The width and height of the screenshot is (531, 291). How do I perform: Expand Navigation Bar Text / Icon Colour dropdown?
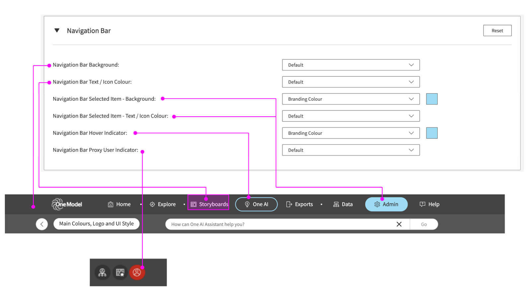point(350,82)
